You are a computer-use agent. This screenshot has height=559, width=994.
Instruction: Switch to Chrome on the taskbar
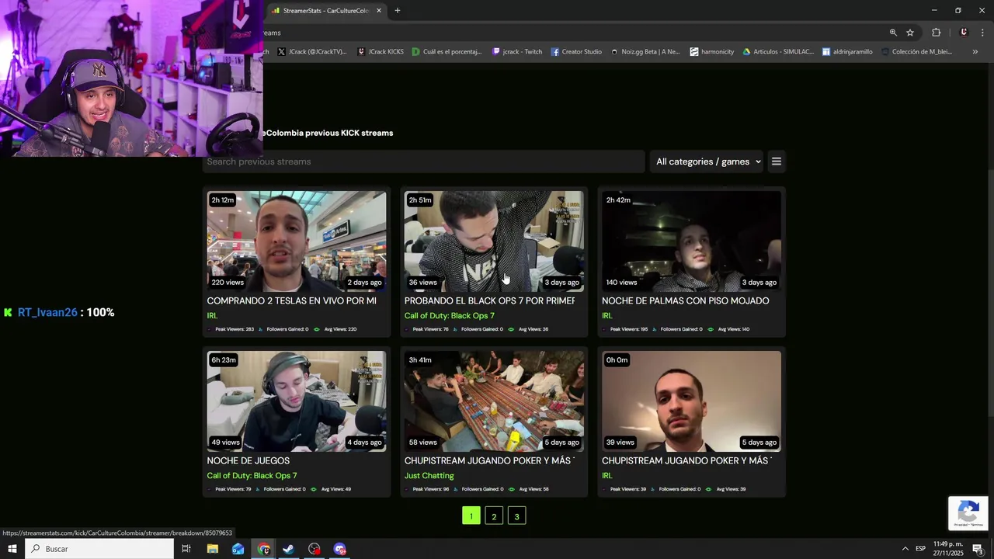[264, 549]
